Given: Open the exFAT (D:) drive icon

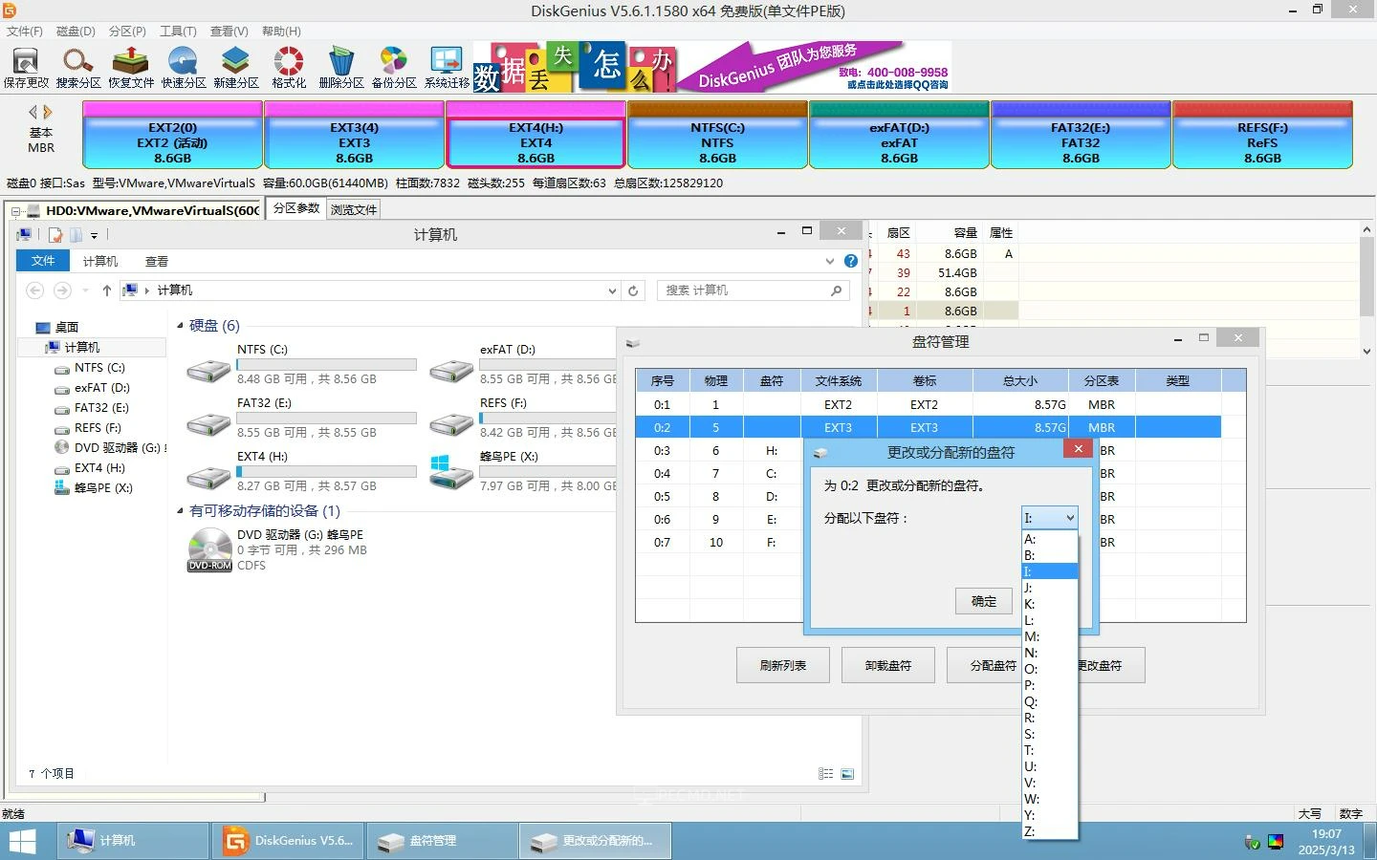Looking at the screenshot, I should (x=451, y=371).
